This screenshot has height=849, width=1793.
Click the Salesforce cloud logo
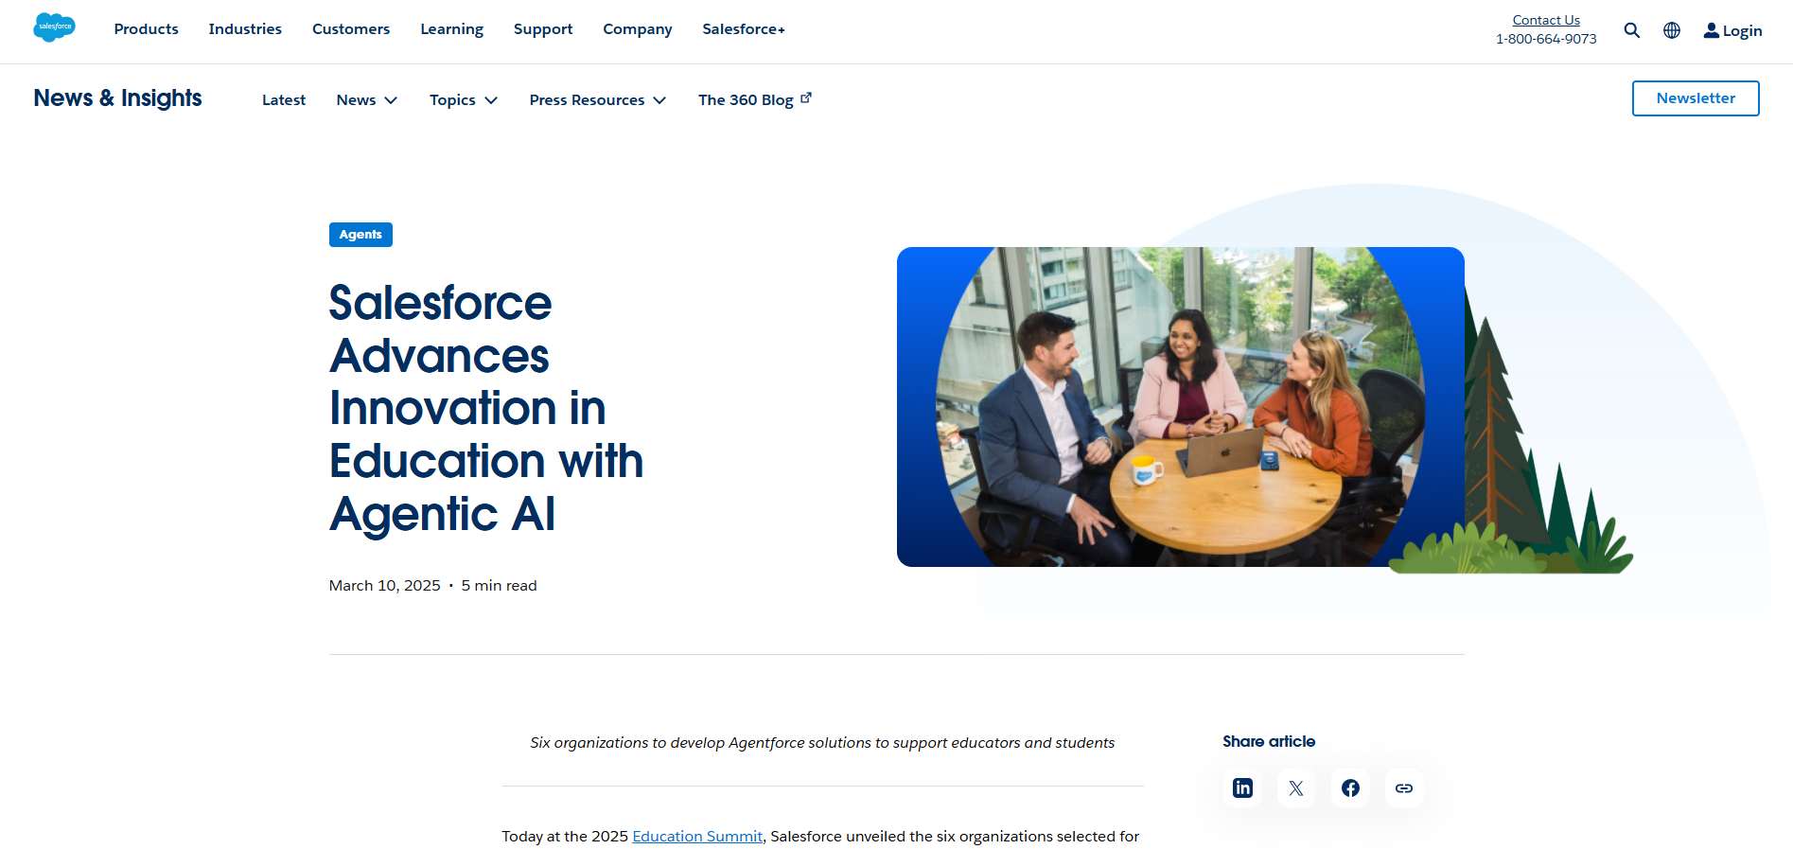point(54,27)
